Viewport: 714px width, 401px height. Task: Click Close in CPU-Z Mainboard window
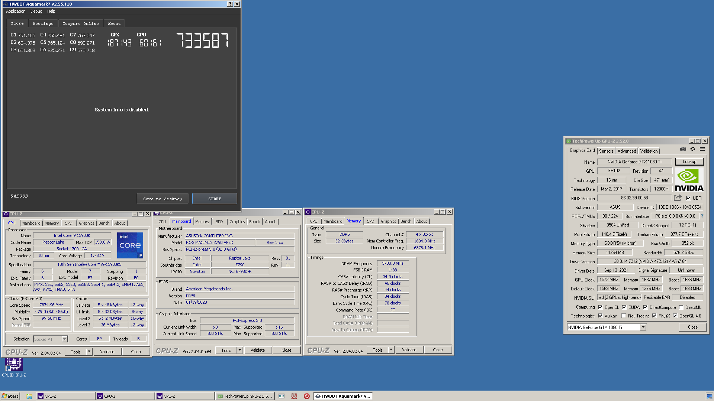pyautogui.click(x=286, y=350)
